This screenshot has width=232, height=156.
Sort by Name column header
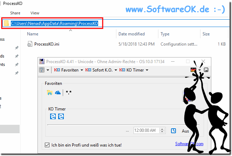(x=33, y=34)
